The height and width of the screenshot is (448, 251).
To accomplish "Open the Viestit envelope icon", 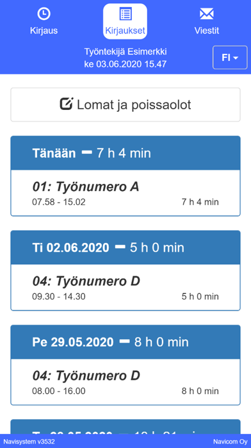I will coord(207,13).
